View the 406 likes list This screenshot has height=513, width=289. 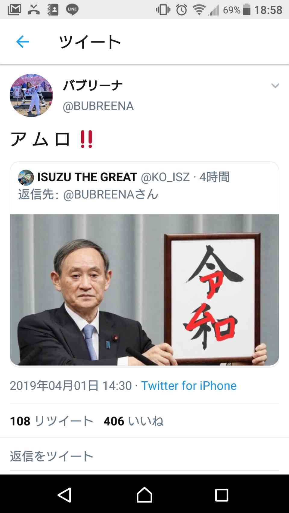pos(133,421)
